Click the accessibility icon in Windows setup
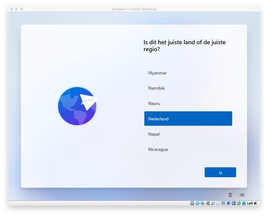 (230, 195)
